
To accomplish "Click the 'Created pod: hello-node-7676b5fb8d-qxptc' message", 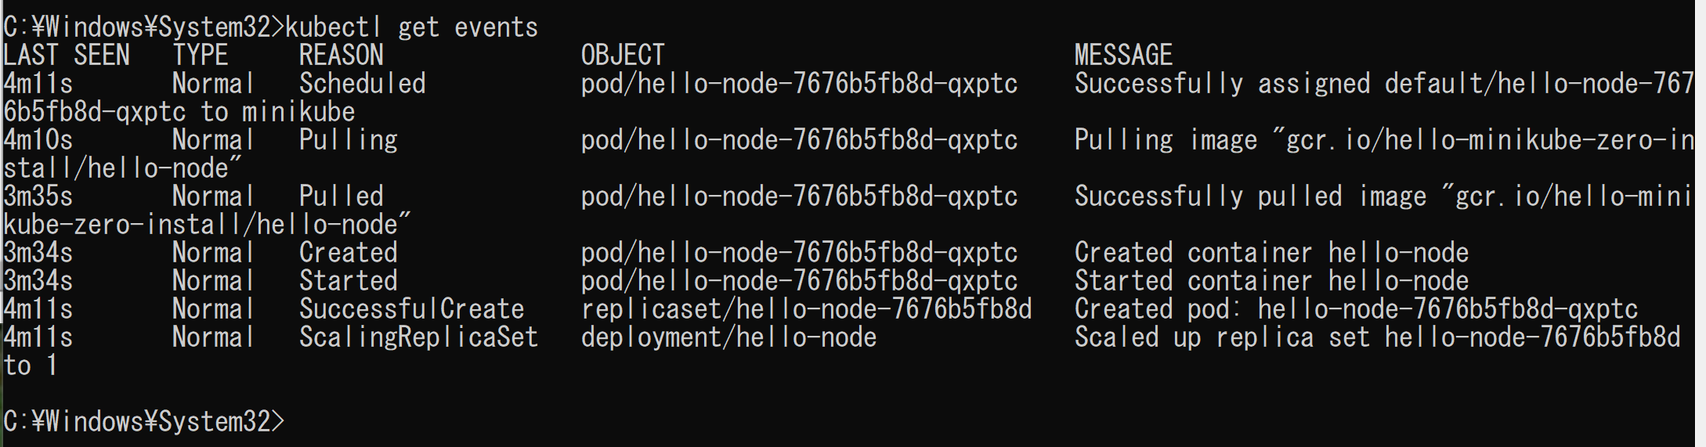I will pyautogui.click(x=1357, y=309).
